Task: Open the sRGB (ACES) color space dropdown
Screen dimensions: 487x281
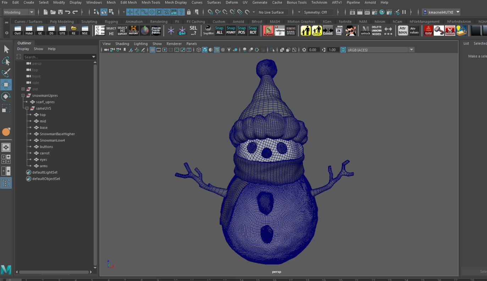Action: pyautogui.click(x=380, y=50)
